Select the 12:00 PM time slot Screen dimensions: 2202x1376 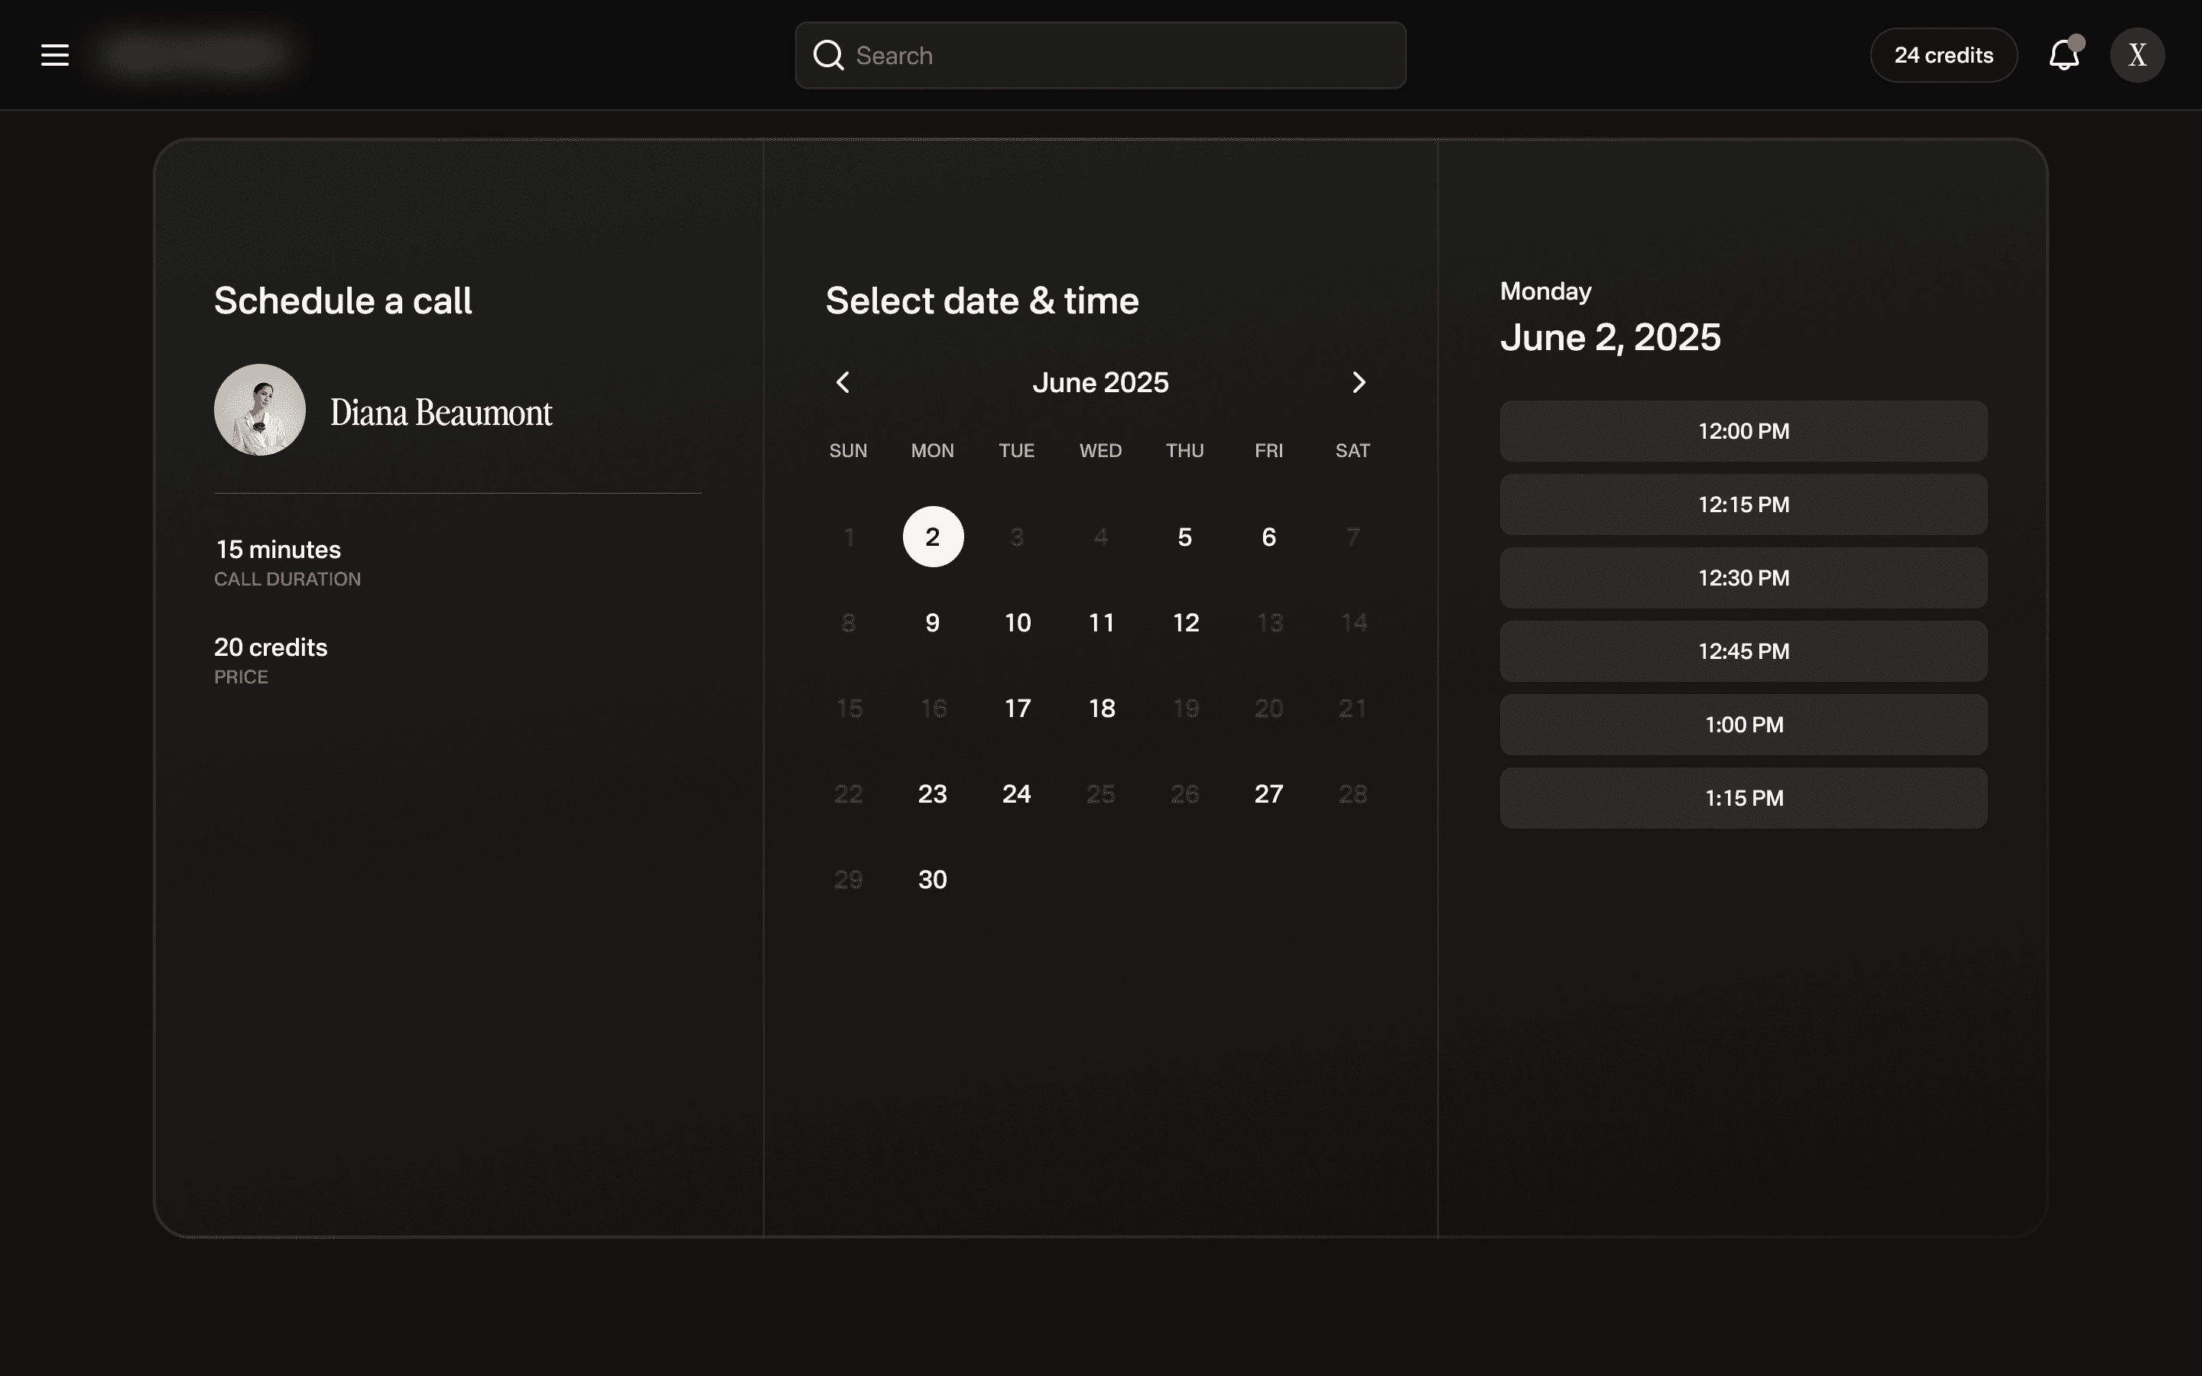click(1742, 431)
